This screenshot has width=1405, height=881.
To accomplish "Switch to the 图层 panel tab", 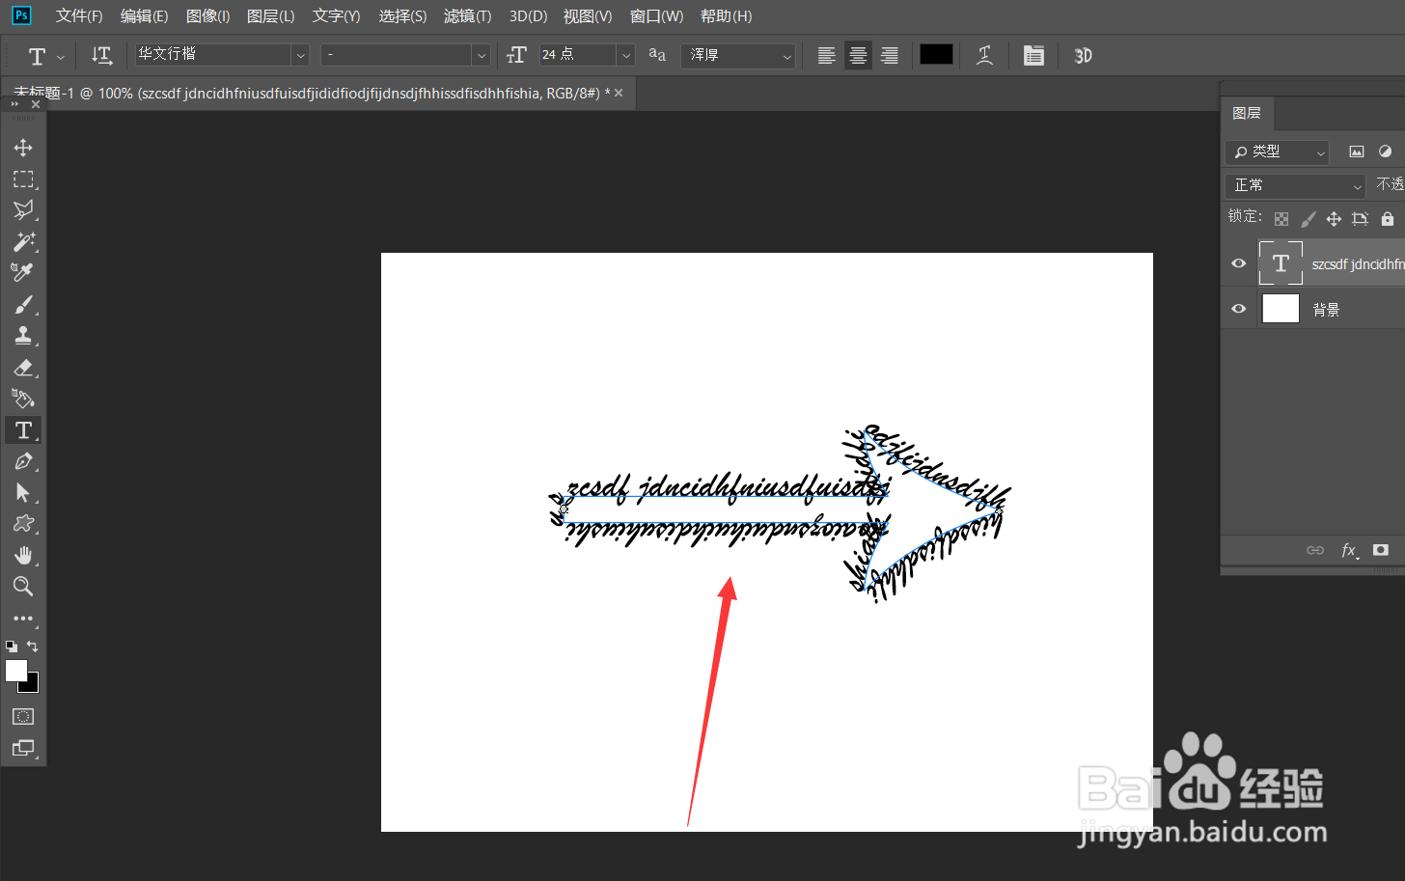I will tap(1247, 114).
